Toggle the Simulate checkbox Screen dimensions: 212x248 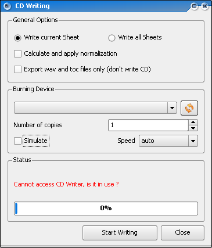17,141
